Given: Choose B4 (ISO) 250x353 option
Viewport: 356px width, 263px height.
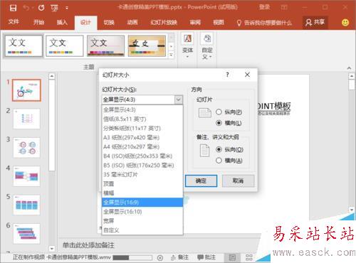Looking at the screenshot, I should (x=142, y=156).
